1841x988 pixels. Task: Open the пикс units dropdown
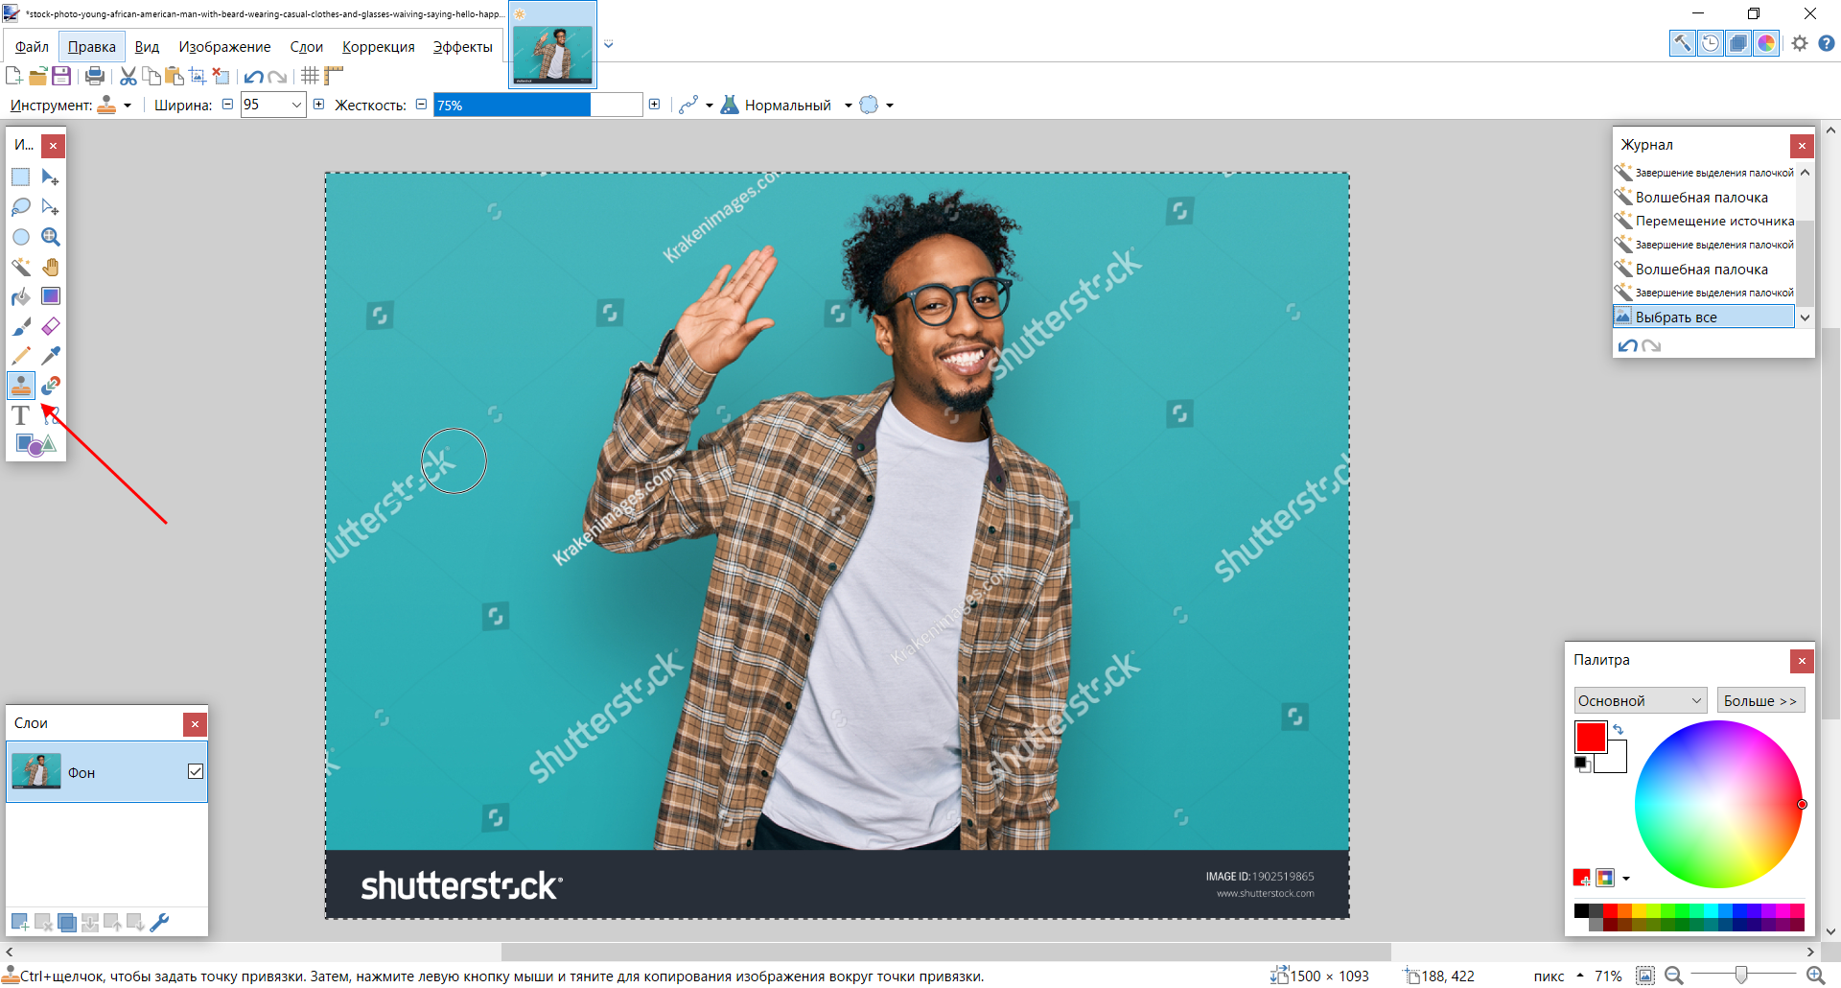click(1557, 976)
